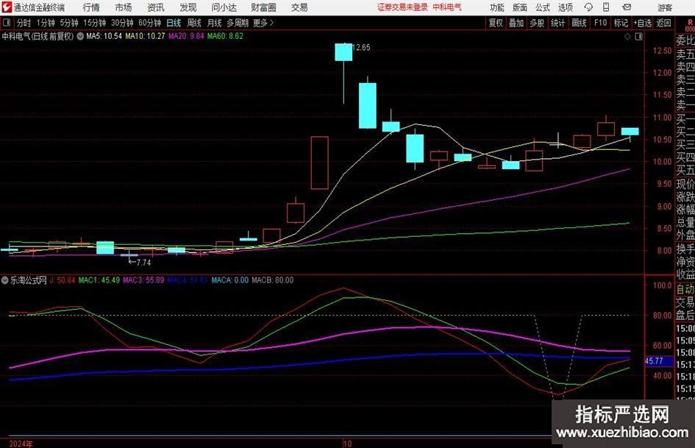This screenshot has width=695, height=448.
Task: Click the MA5: 10.54 label
Action: click(x=104, y=36)
